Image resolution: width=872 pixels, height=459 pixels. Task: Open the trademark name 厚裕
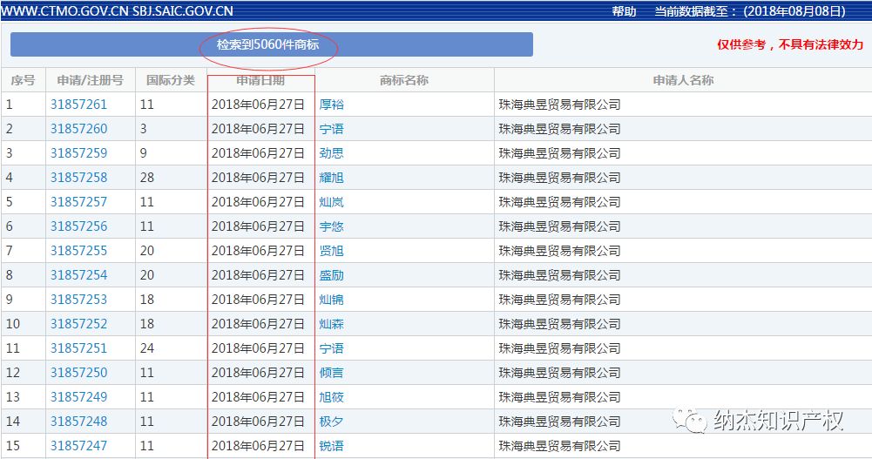[332, 105]
